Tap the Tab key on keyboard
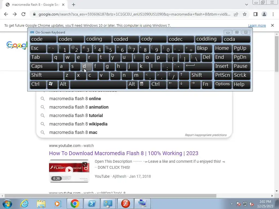 (41, 58)
